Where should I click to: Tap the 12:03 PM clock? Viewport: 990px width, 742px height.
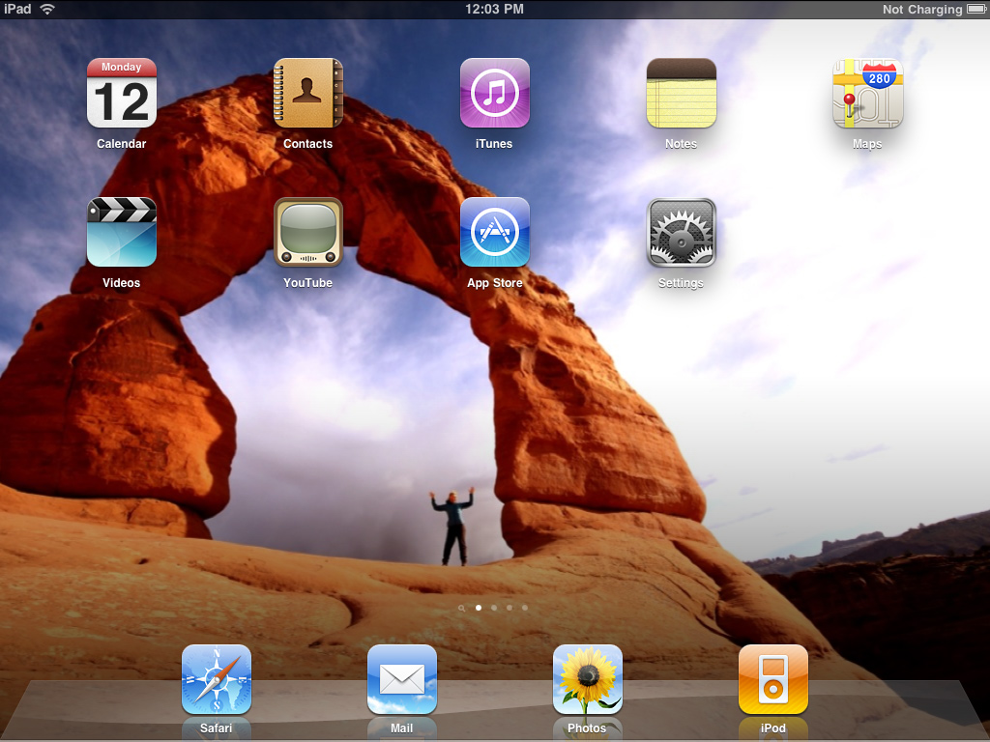[x=494, y=9]
